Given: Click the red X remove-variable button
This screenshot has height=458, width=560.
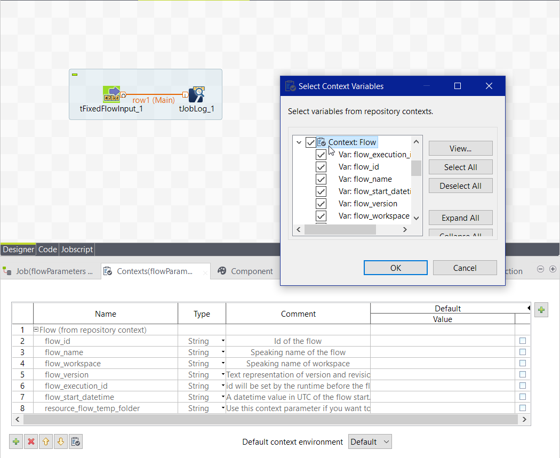Looking at the screenshot, I should coord(31,441).
